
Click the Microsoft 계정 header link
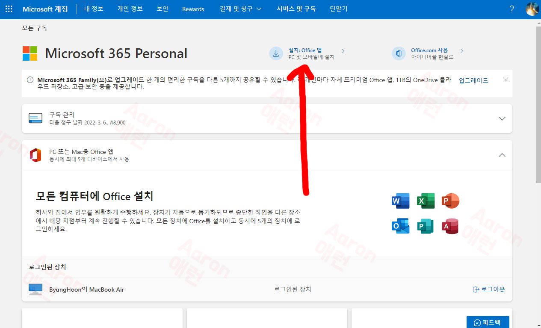pyautogui.click(x=45, y=9)
